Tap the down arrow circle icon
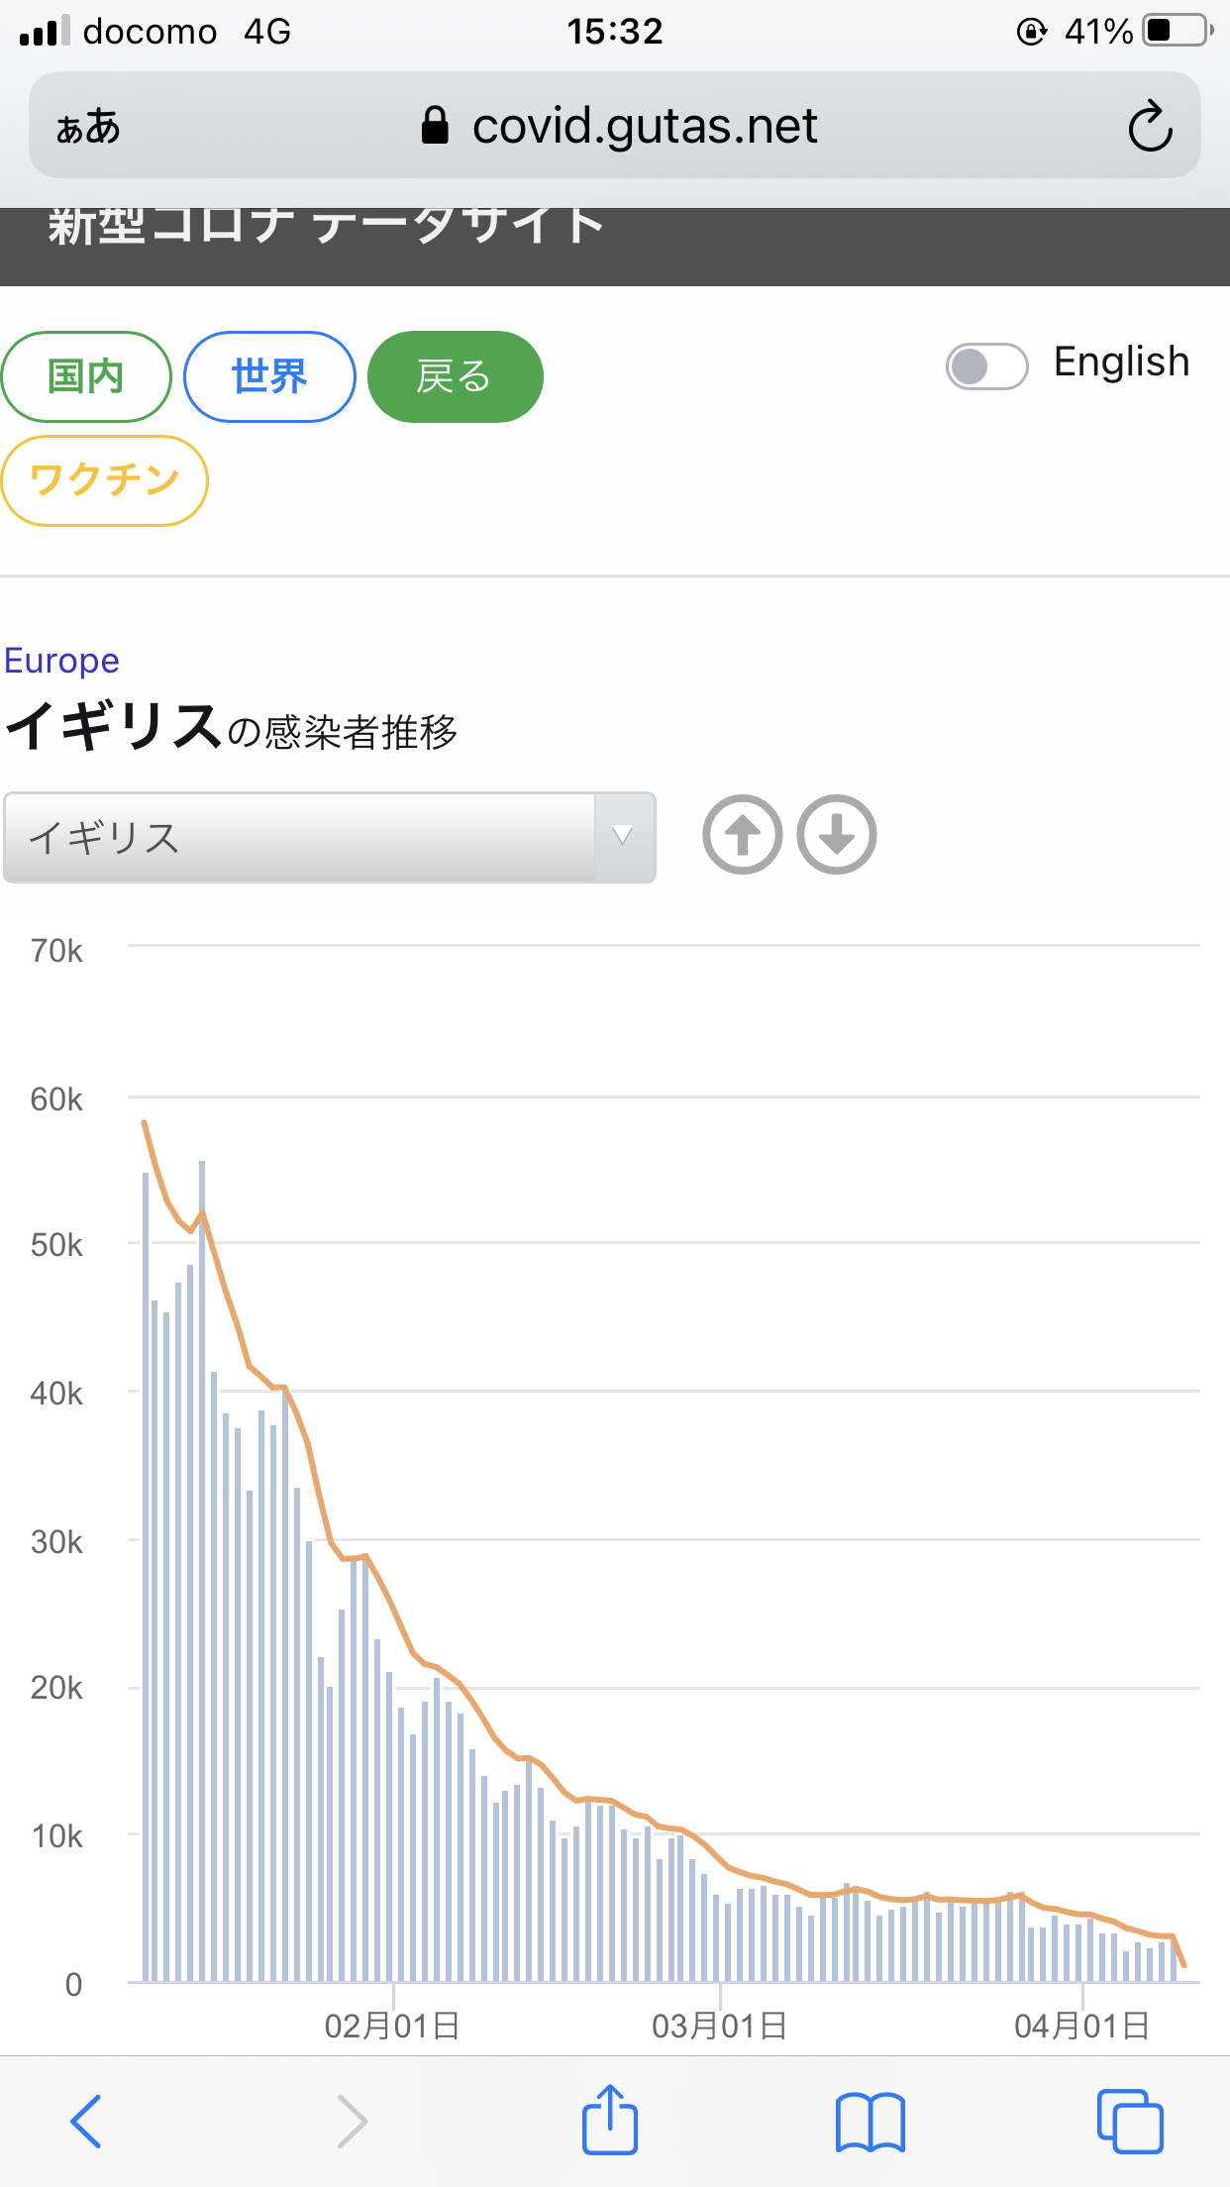 (837, 835)
